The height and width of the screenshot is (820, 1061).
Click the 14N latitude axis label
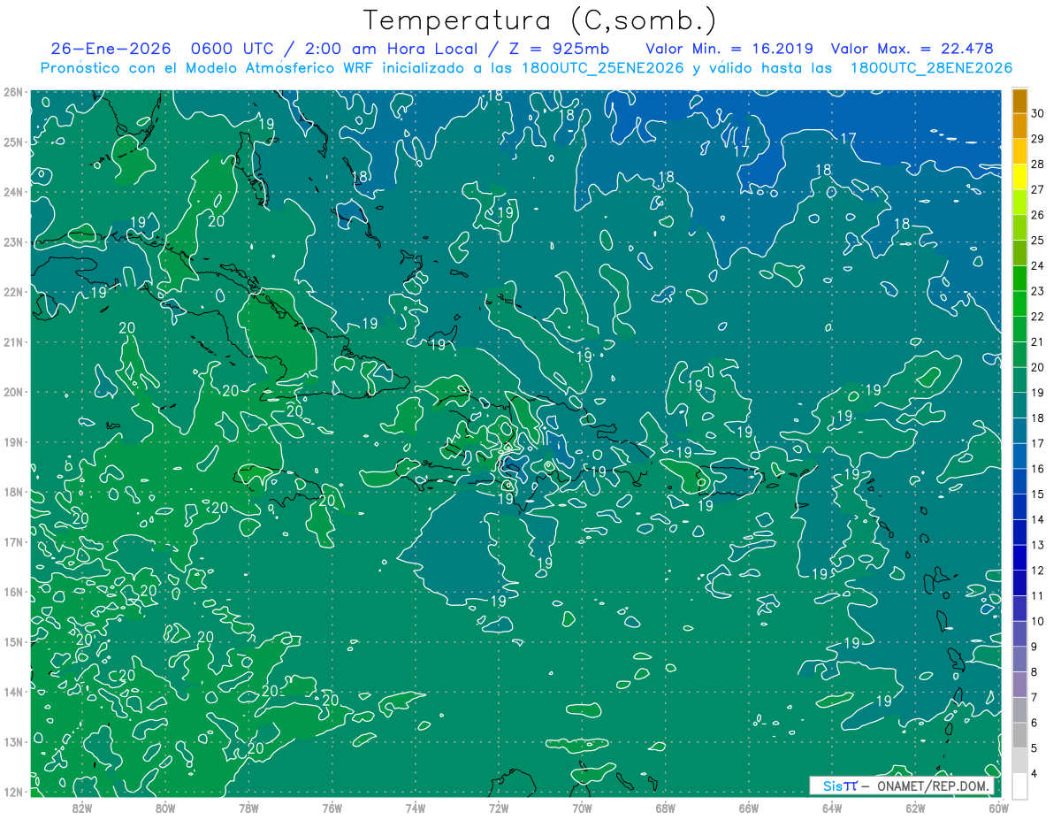(x=12, y=692)
